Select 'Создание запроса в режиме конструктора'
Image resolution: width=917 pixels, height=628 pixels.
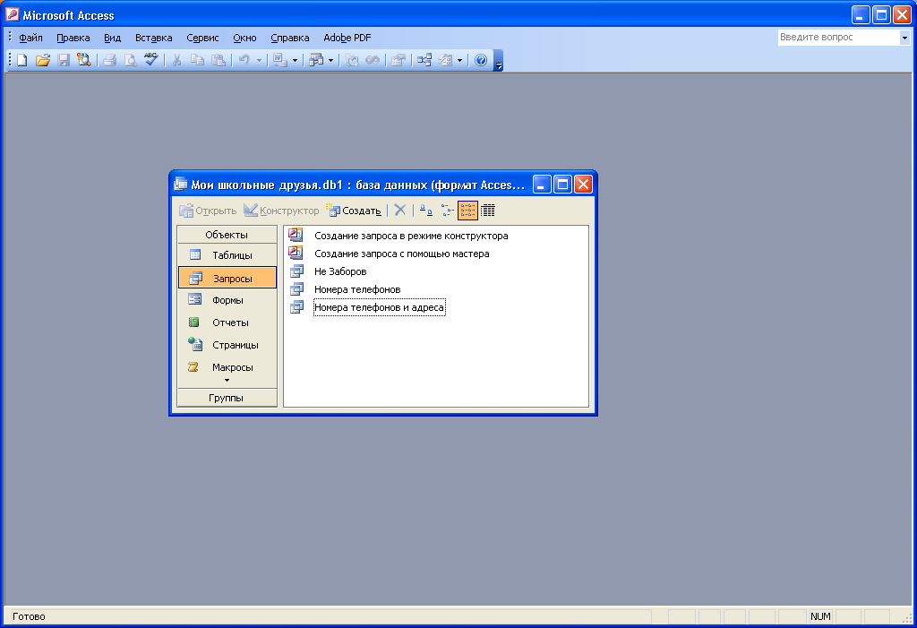(x=410, y=236)
